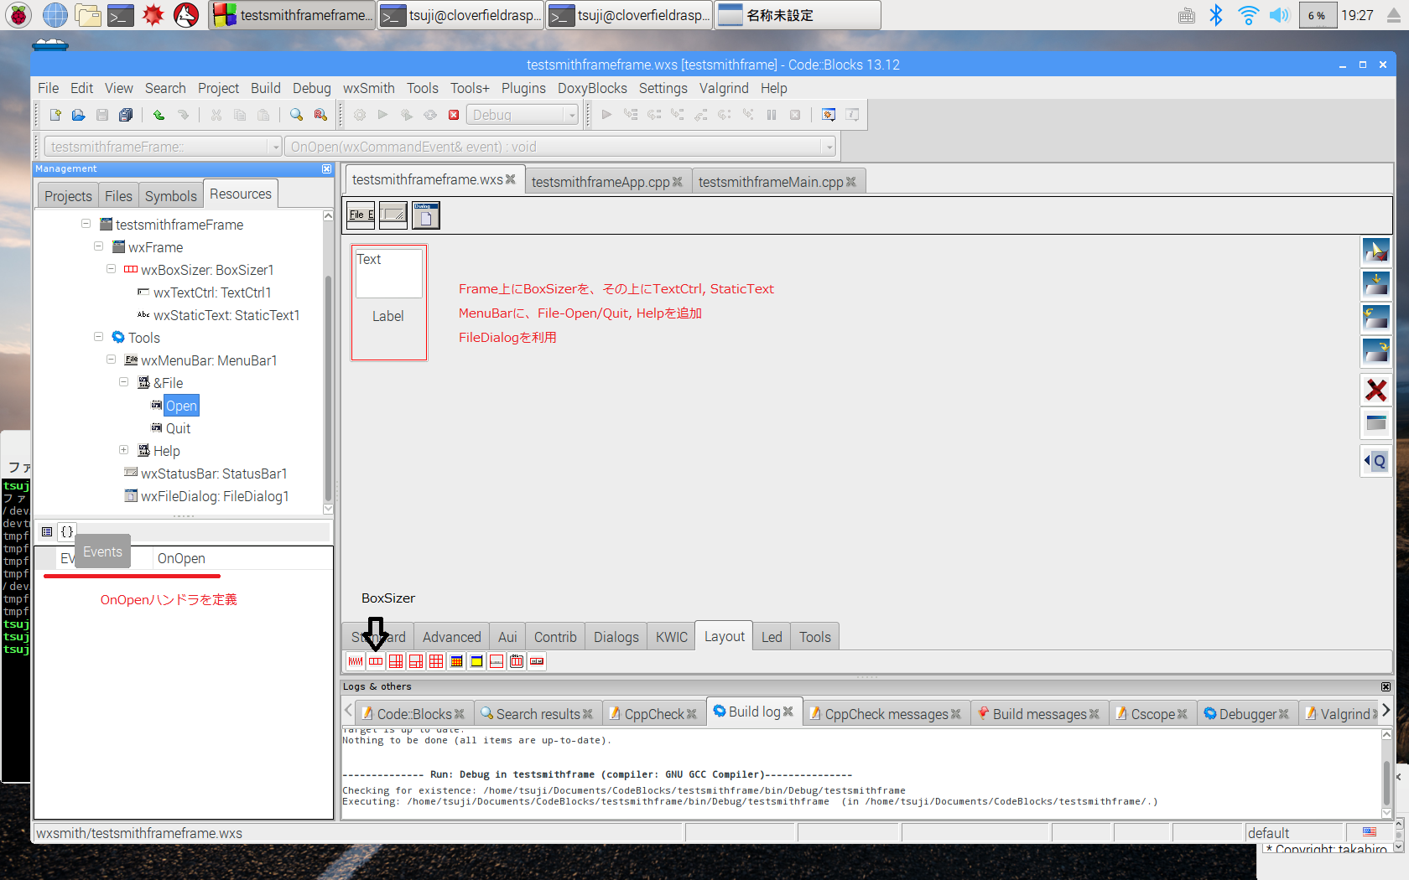Select the wxBoxSizer icon in Layout palette
The image size is (1409, 880).
[376, 661]
